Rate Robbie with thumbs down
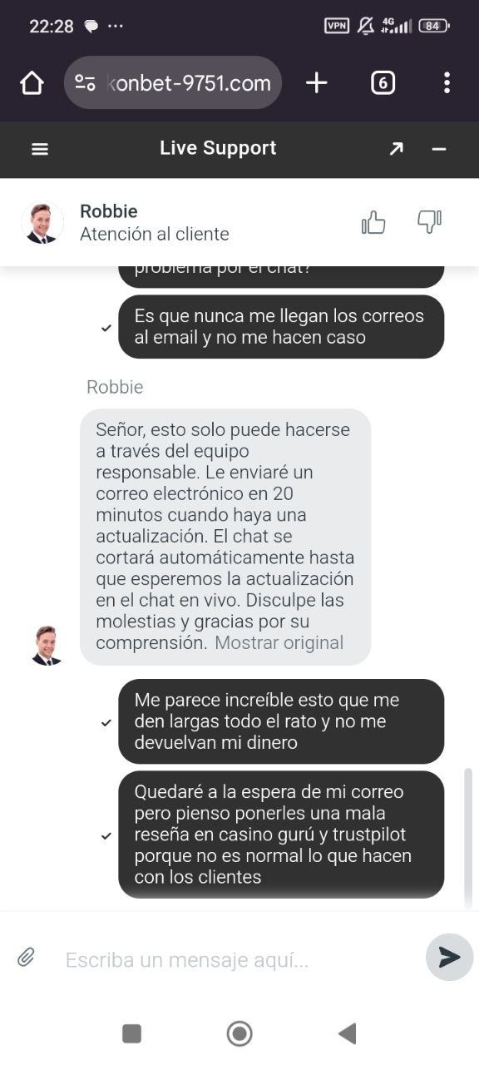The height and width of the screenshot is (1065, 479). click(429, 222)
